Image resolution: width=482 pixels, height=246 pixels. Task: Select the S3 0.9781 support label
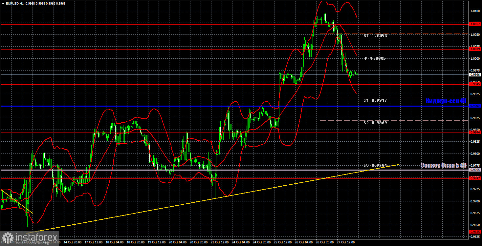375,165
